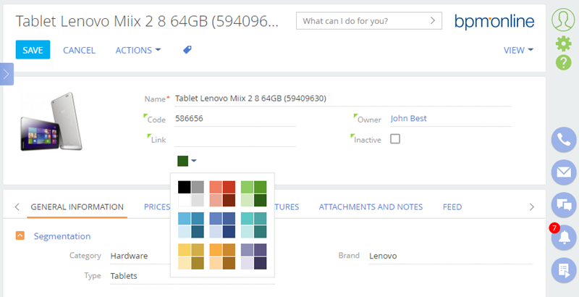Click the Code input field
The height and width of the screenshot is (297, 579).
click(235, 120)
